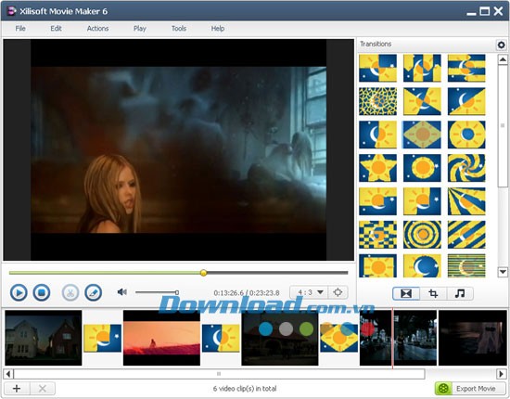Select the horizontal blinds green striped transition
The width and height of the screenshot is (510, 399).
466,265
